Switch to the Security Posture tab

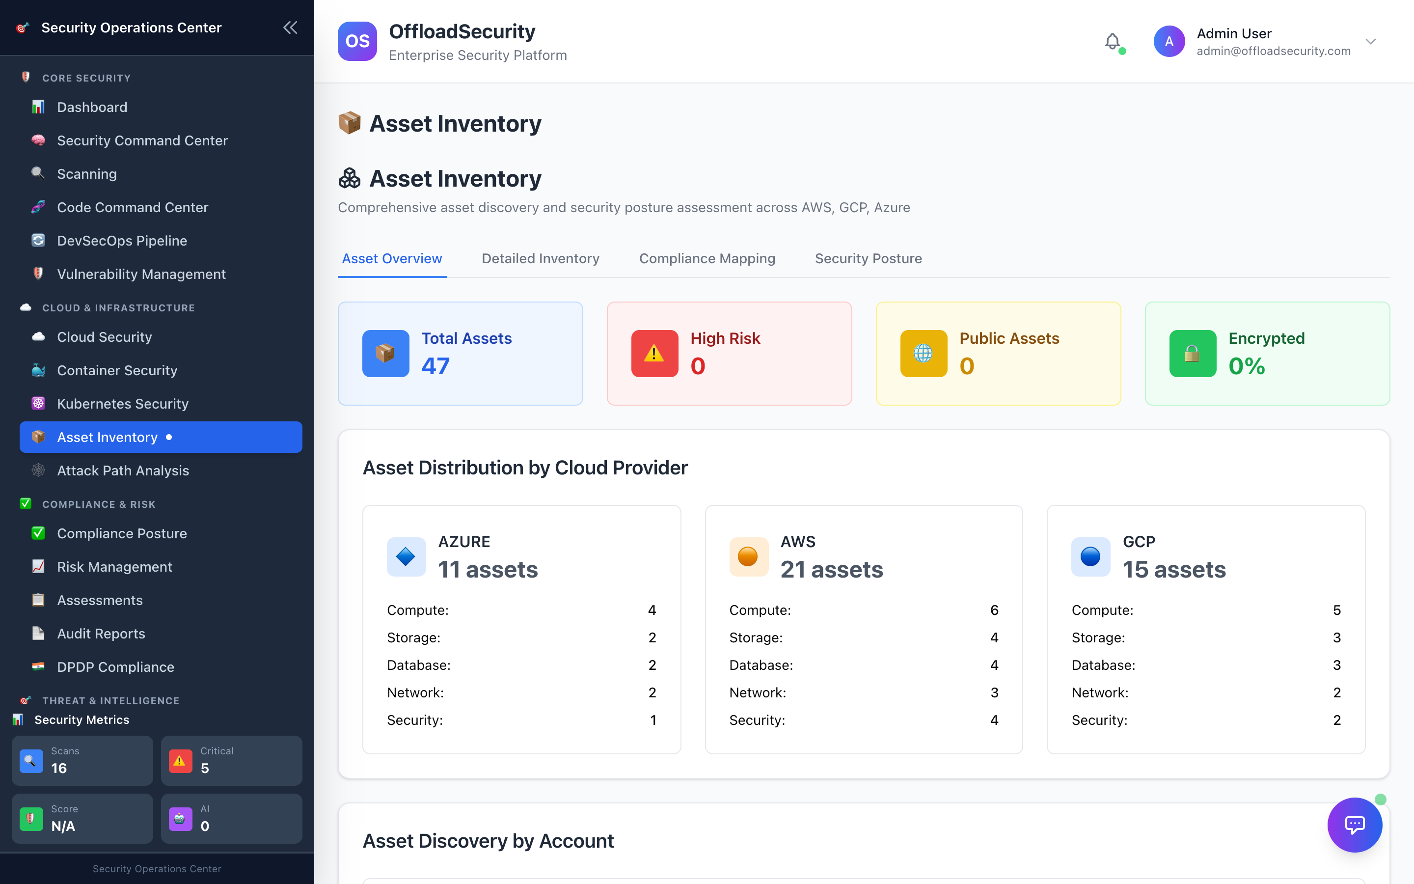(x=868, y=258)
